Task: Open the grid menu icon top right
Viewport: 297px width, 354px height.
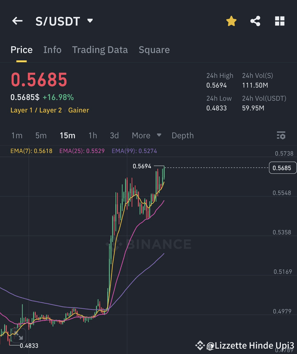Action: (x=280, y=21)
